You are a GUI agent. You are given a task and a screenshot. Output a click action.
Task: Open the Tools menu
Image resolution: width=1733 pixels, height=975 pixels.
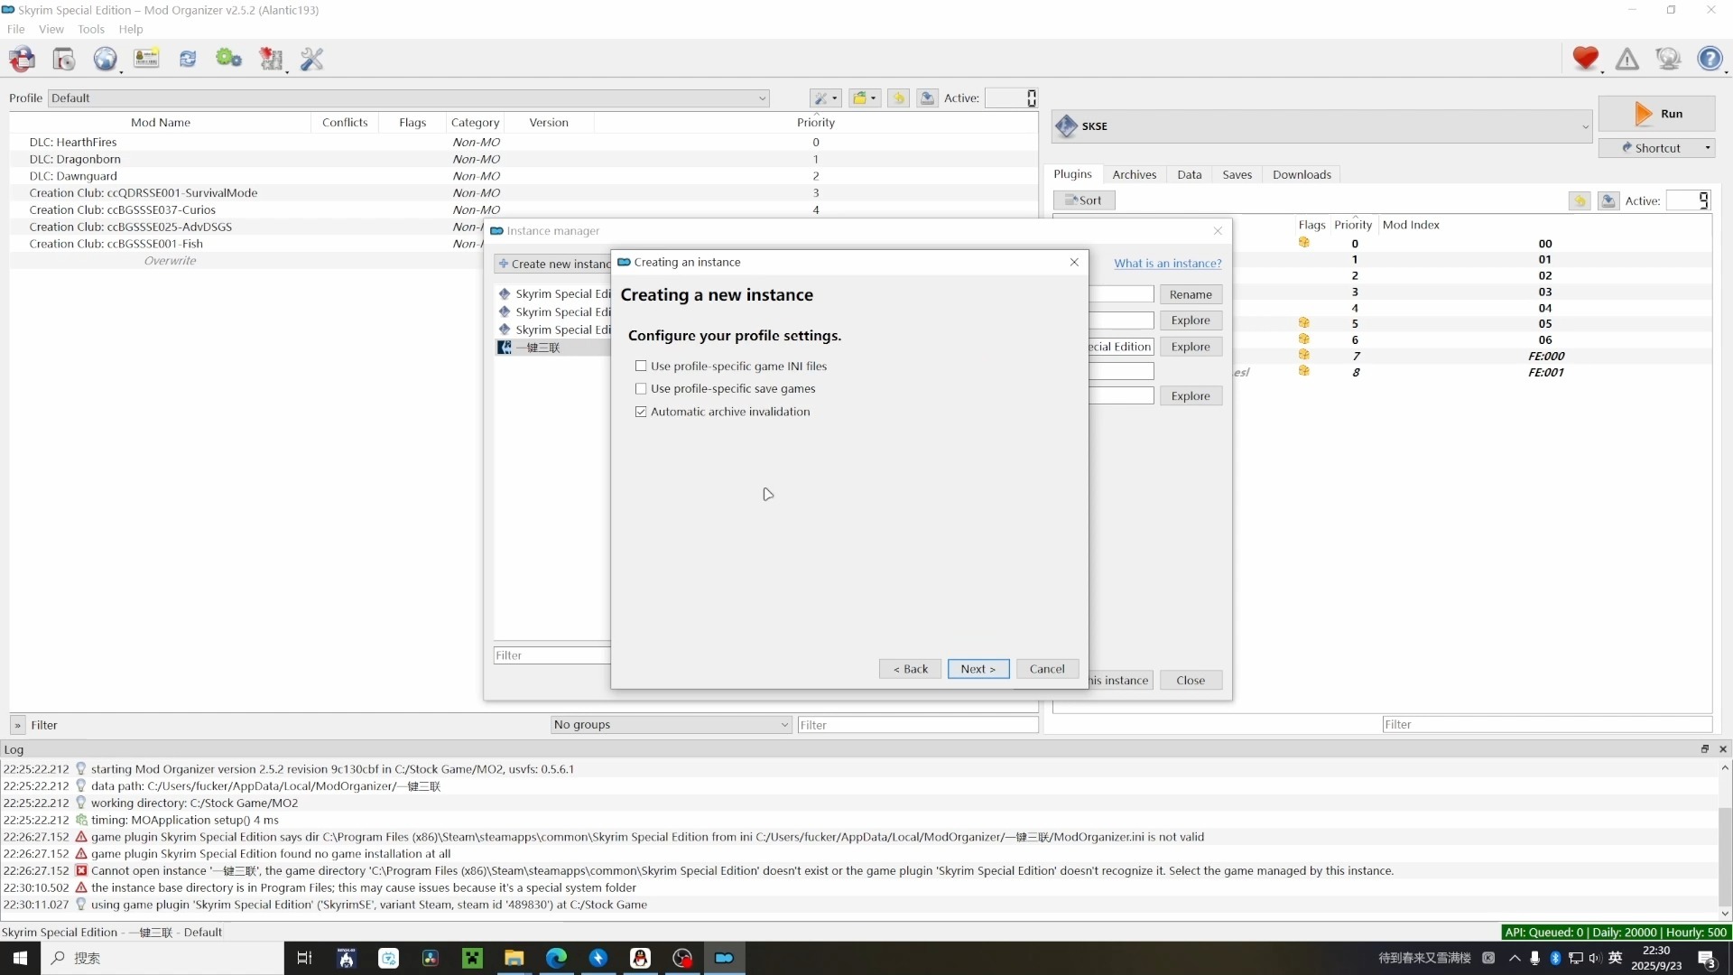[x=90, y=29]
